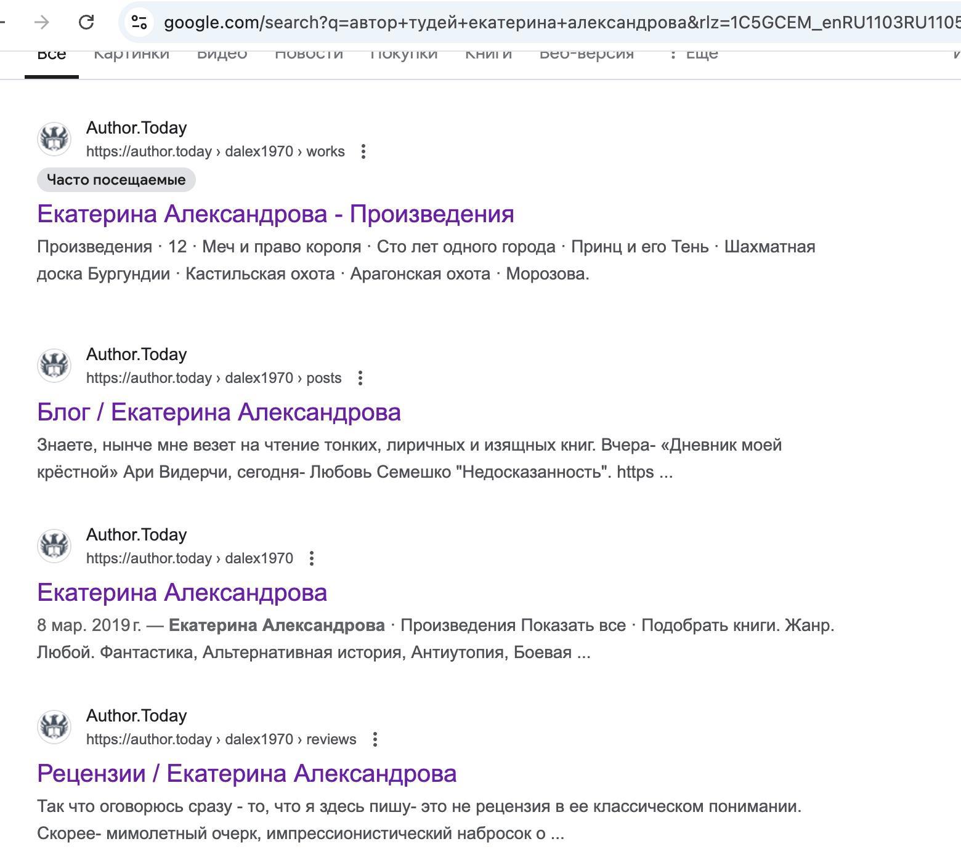Click Author.Today favicon of the reviews result
This screenshot has height=868, width=961.
(x=54, y=726)
